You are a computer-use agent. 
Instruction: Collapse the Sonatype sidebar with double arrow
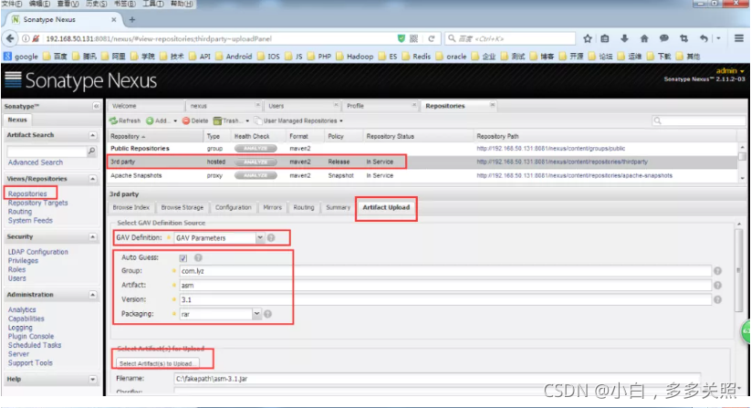(x=96, y=106)
